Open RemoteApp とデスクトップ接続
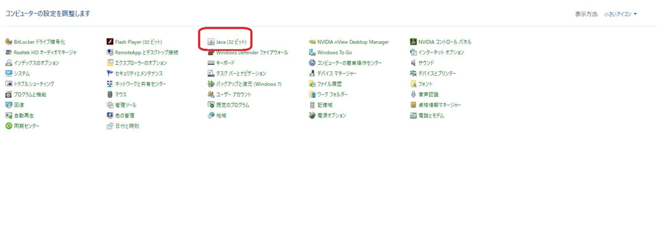This screenshot has width=657, height=231. 142,52
